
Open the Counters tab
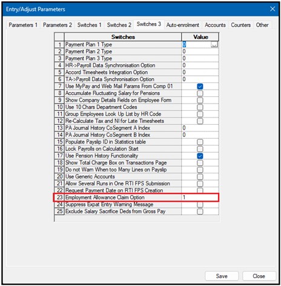pos(241,25)
